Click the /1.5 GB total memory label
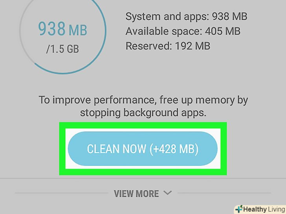Image resolution: width=286 pixels, height=214 pixels. pos(62,49)
